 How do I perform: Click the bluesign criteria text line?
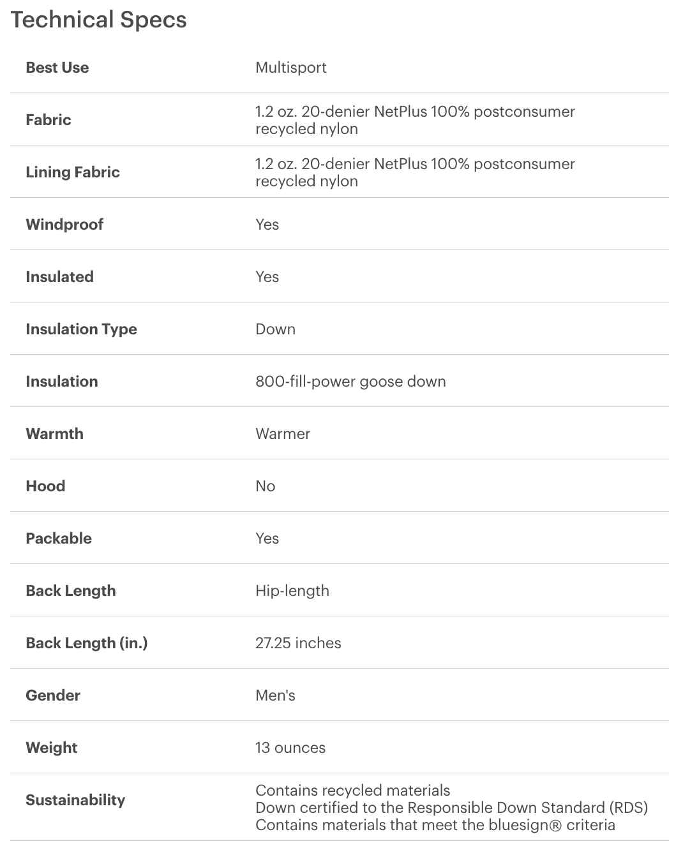(x=435, y=825)
